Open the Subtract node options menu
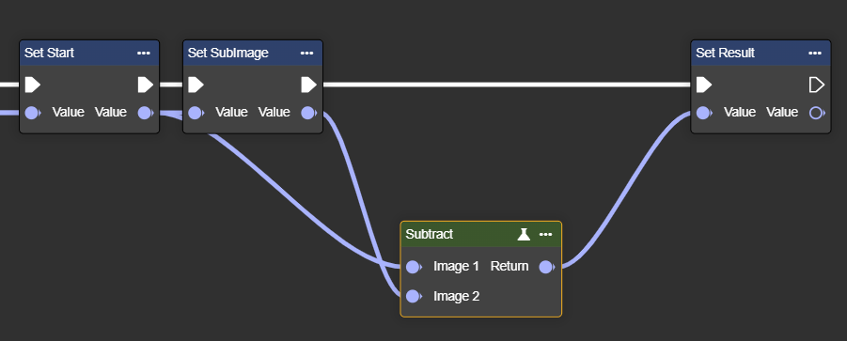 [x=545, y=234]
